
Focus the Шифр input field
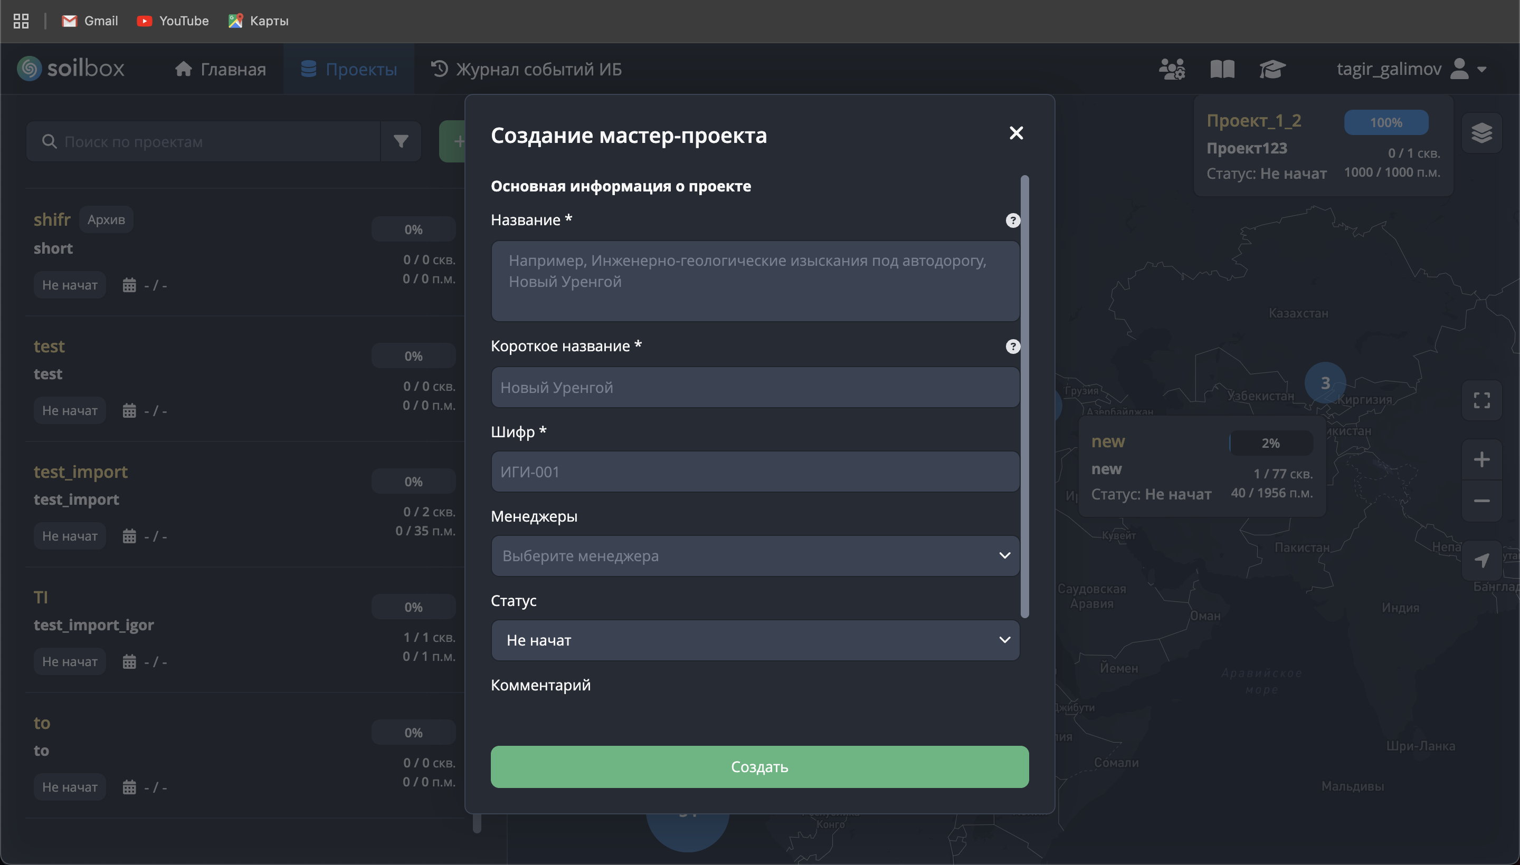[x=755, y=472]
